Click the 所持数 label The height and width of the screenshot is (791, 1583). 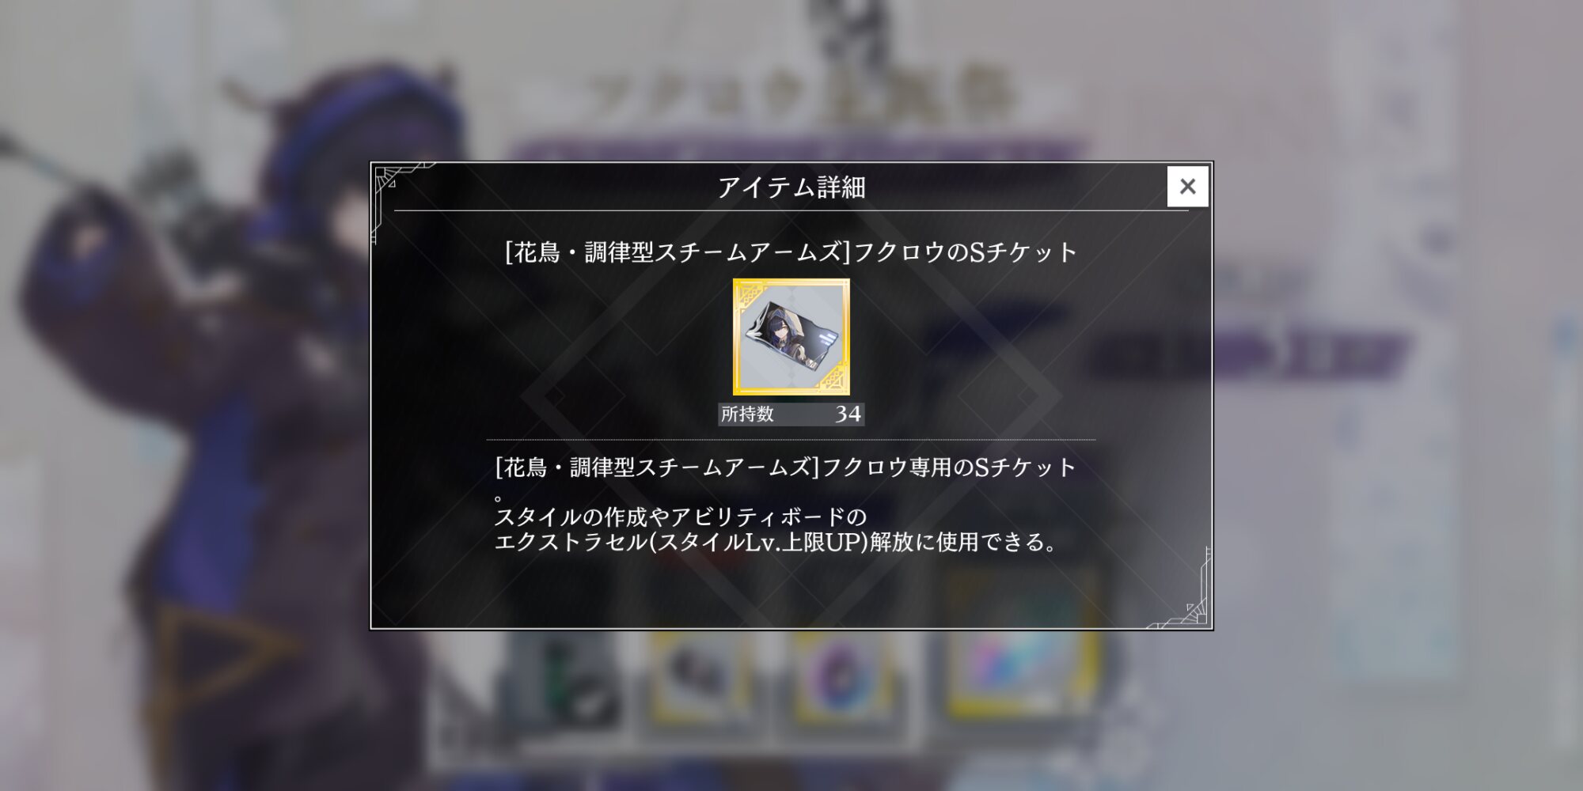(747, 414)
